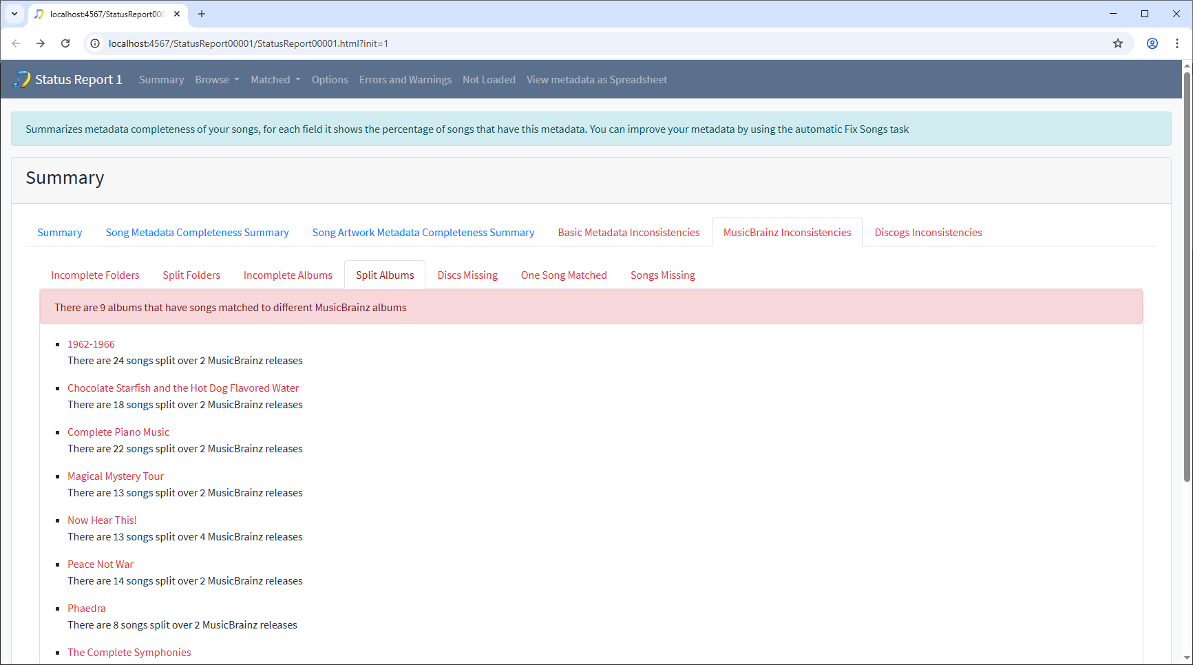Expand the Browse dropdown menu
This screenshot has width=1193, height=665.
[218, 80]
